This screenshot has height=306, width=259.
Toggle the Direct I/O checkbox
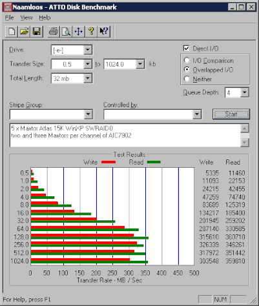click(186, 48)
